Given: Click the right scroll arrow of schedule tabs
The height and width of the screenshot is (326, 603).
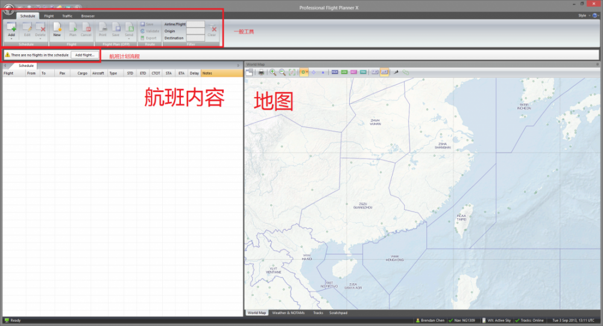Looking at the screenshot, I should (238, 66).
